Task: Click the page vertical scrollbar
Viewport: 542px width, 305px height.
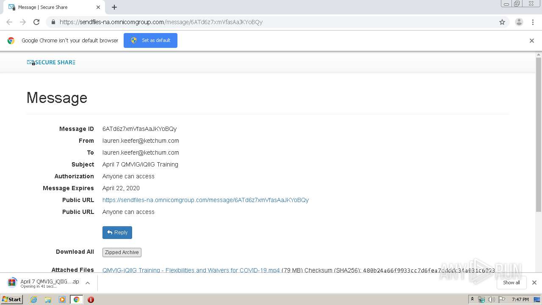Action: (x=539, y=135)
